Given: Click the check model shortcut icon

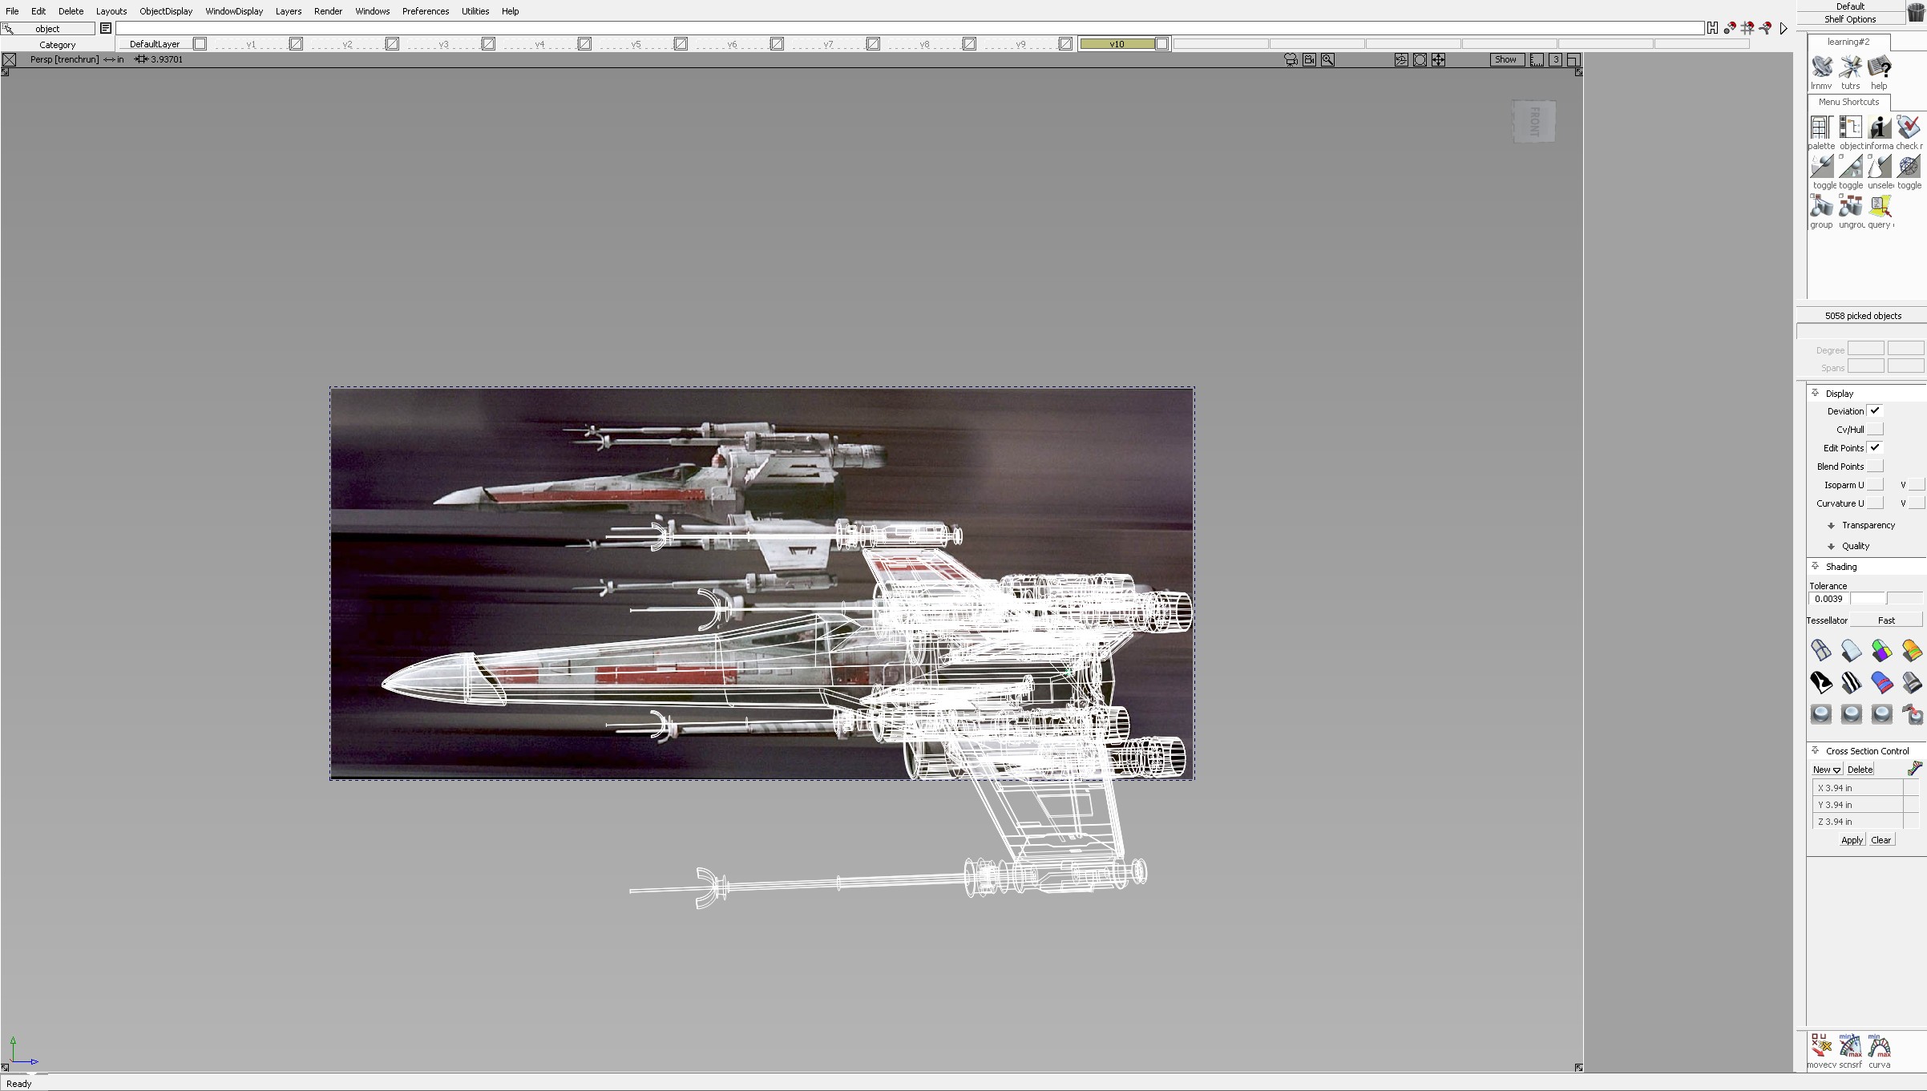Looking at the screenshot, I should coord(1909,127).
